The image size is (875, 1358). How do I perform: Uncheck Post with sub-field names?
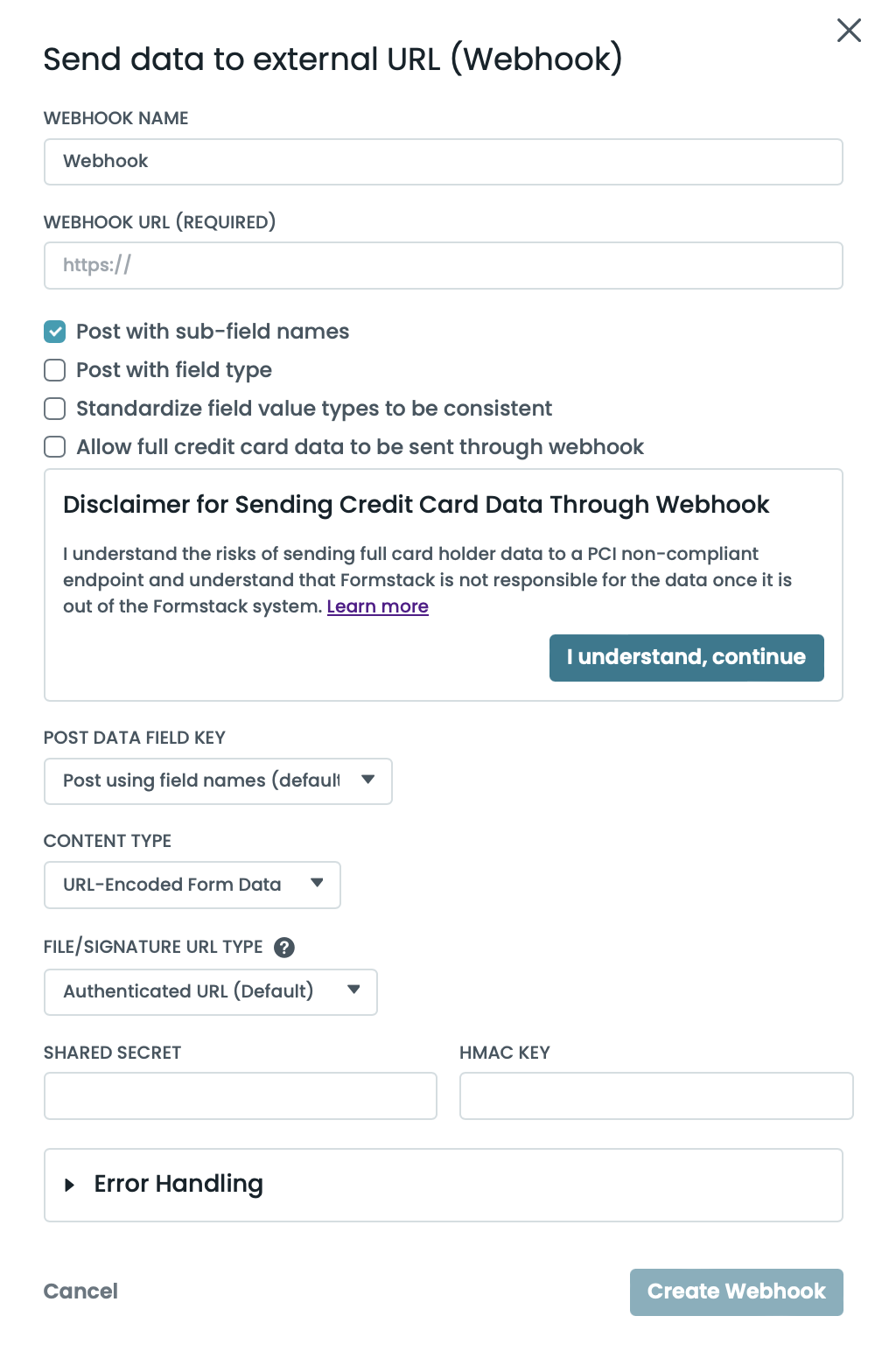(x=55, y=332)
